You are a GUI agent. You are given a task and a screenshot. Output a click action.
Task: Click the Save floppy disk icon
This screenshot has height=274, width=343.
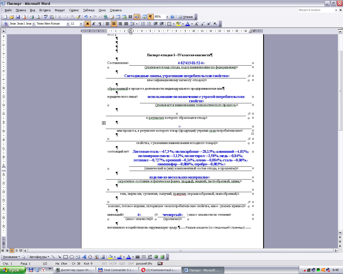point(18,17)
